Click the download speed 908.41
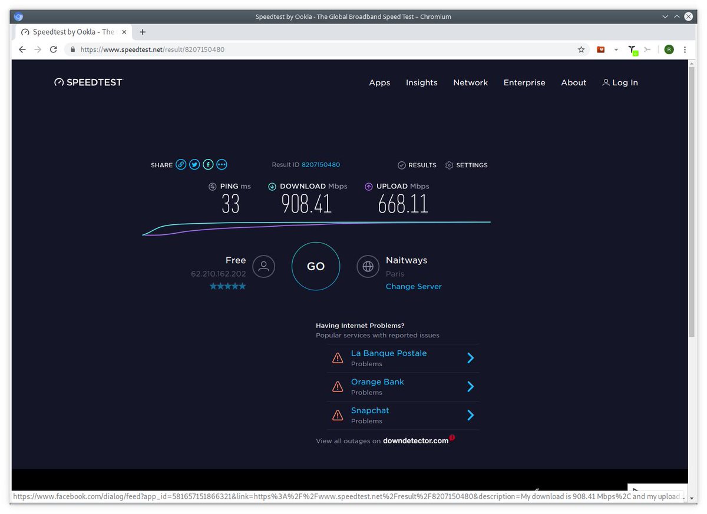The height and width of the screenshot is (514, 707). coord(306,204)
